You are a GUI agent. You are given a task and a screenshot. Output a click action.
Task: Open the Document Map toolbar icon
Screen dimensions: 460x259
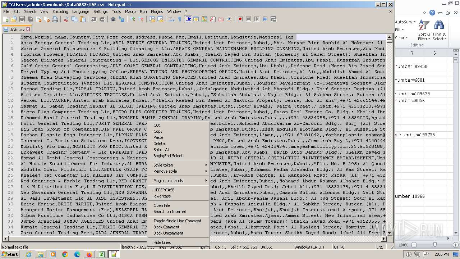204,19
